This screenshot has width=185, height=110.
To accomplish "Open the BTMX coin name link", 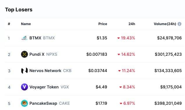I will [35, 38].
